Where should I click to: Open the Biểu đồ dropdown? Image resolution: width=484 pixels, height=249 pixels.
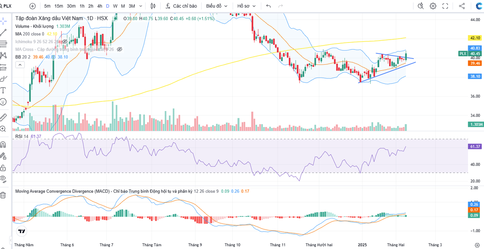pos(217,6)
